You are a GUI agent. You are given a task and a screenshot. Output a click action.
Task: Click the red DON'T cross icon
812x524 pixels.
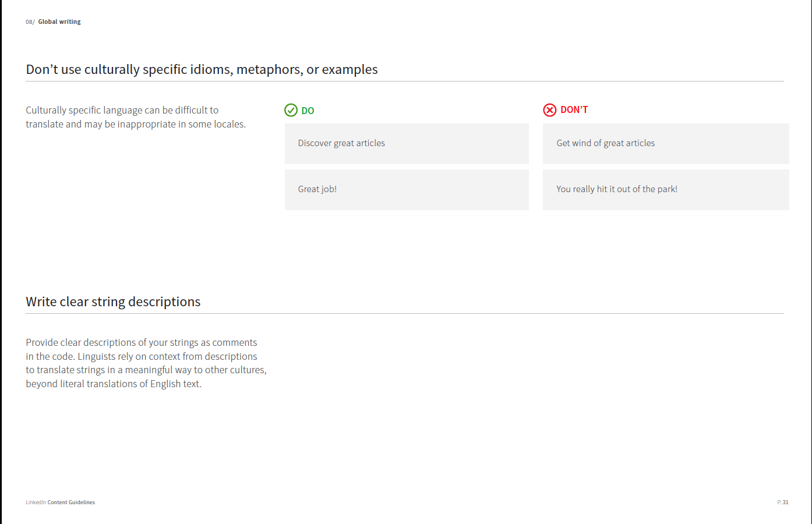coord(550,110)
